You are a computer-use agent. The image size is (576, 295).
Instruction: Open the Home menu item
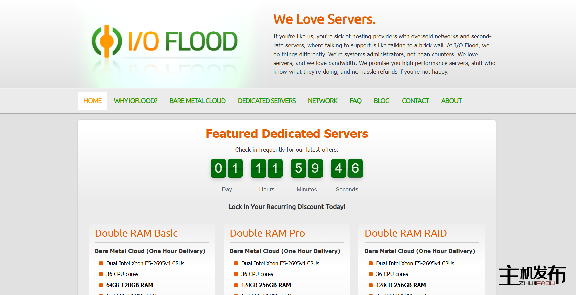tap(93, 101)
